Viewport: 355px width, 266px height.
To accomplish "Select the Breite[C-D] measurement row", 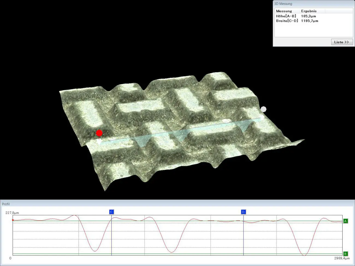I will 287,21.
